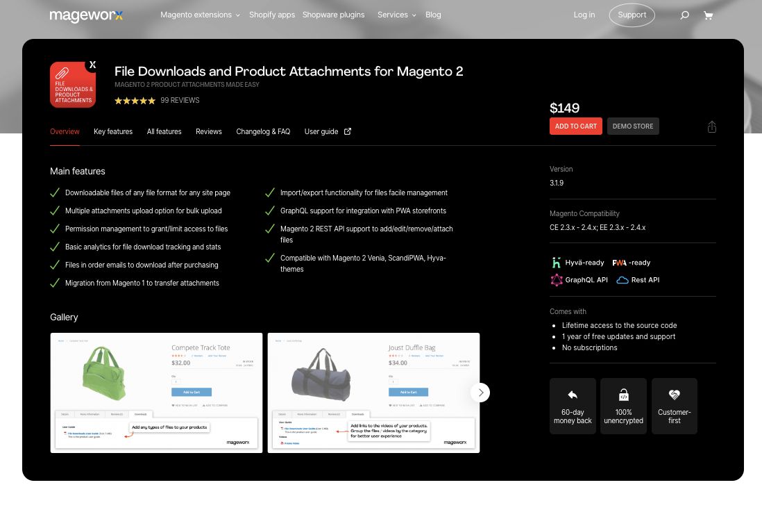Click the next gallery arrow chevron
The image size is (762, 510).
(x=480, y=393)
